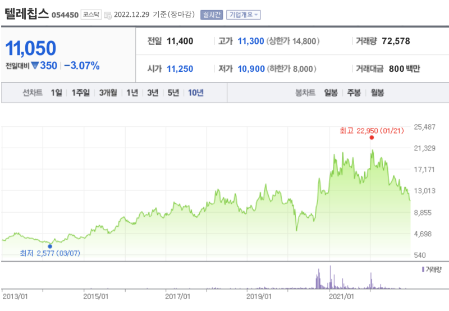
Task: Click the -3.07% change value
Action: 82,66
